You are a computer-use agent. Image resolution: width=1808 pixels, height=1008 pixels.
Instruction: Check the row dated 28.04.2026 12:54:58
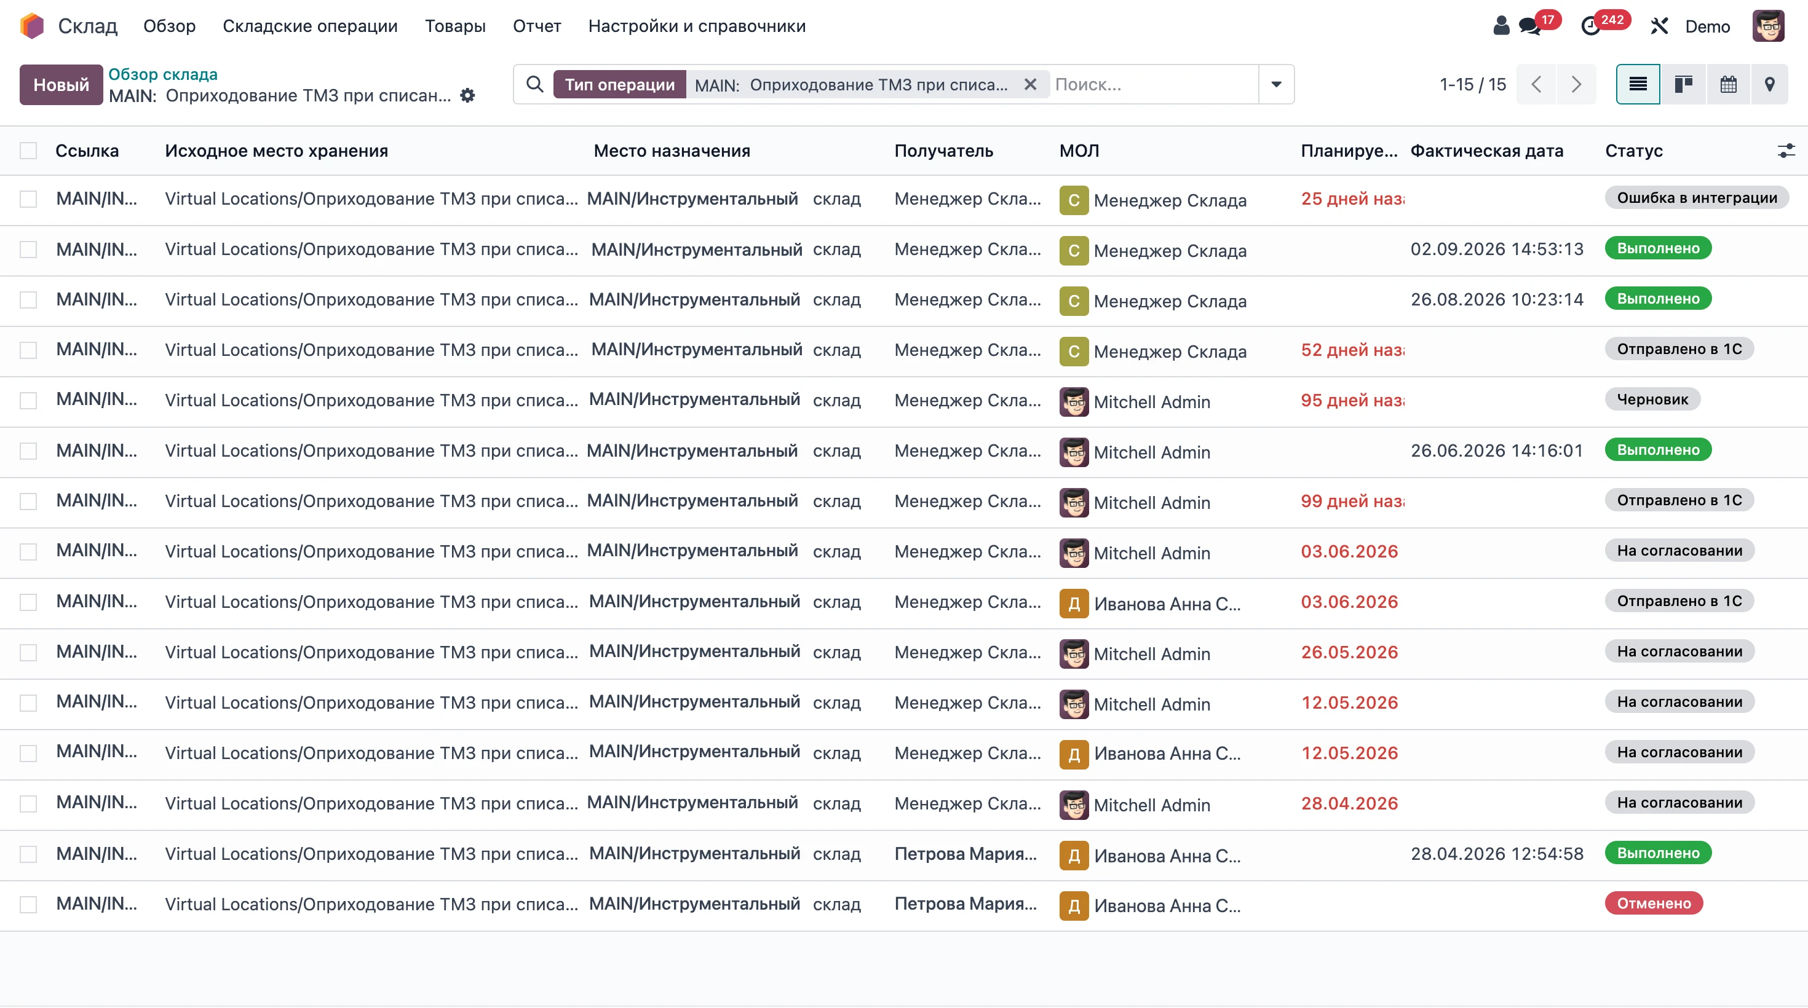(x=28, y=854)
